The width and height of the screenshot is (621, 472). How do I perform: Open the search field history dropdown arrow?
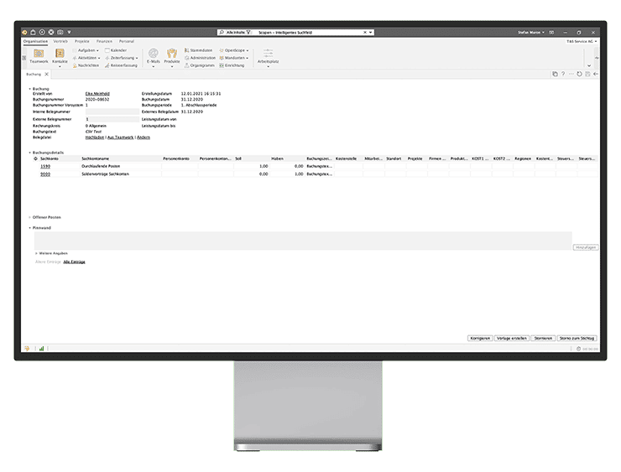[371, 33]
